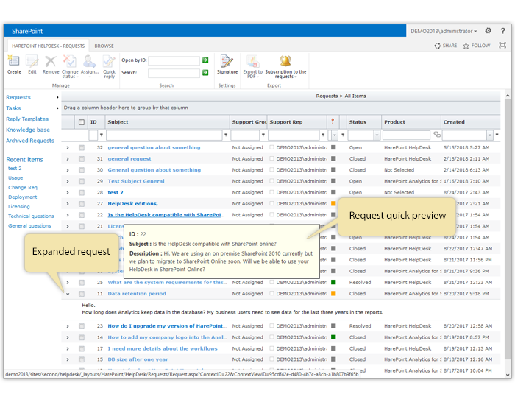515x405 pixels.
Task: Switch to the BROWSE ribbon tab
Action: click(x=104, y=46)
